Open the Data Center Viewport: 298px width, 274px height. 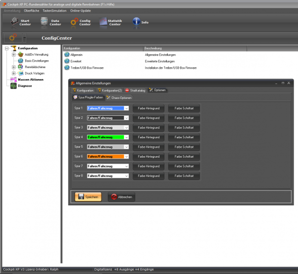click(x=49, y=22)
